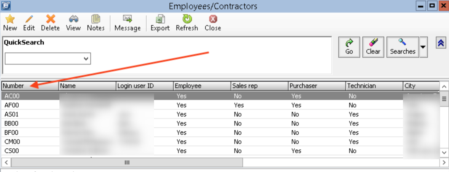
Task: Open the QuickSearch combo box
Action: point(48,59)
